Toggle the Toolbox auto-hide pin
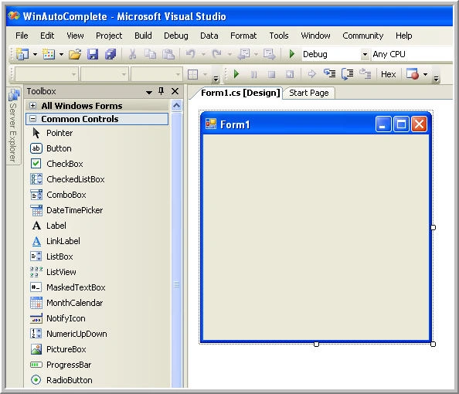Image resolution: width=459 pixels, height=394 pixels. click(x=161, y=91)
